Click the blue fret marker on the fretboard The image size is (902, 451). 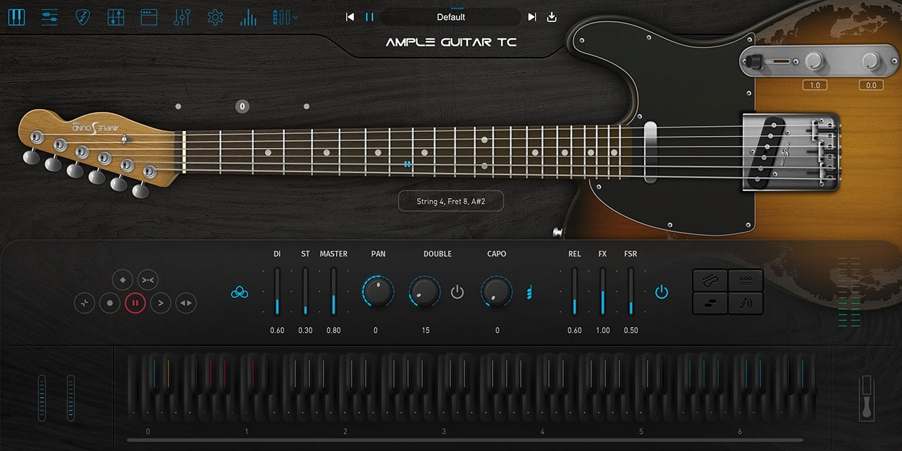click(407, 163)
